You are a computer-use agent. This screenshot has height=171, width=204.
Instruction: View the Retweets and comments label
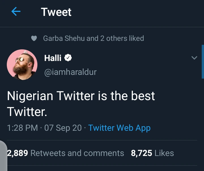tap(77, 153)
